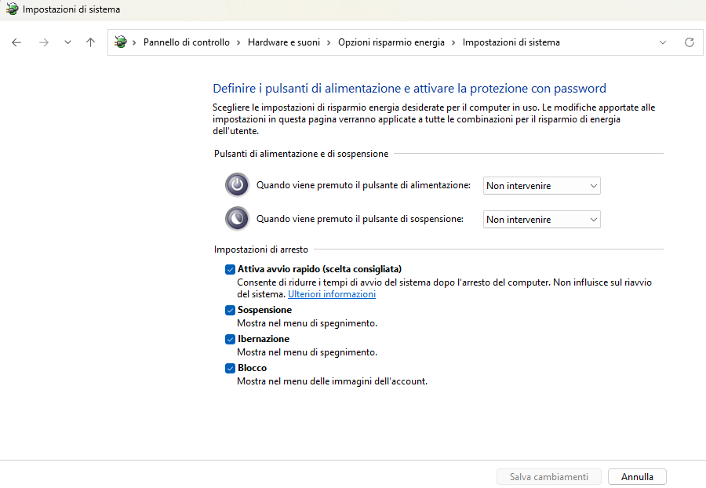Click the power button icon

[x=236, y=184]
